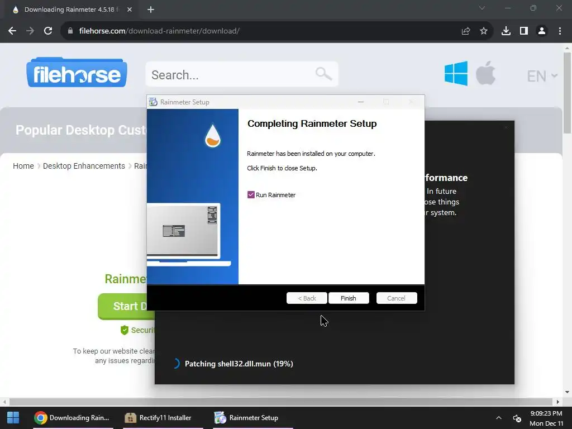Click the green security shield icon
This screenshot has width=572, height=429.
tap(125, 330)
